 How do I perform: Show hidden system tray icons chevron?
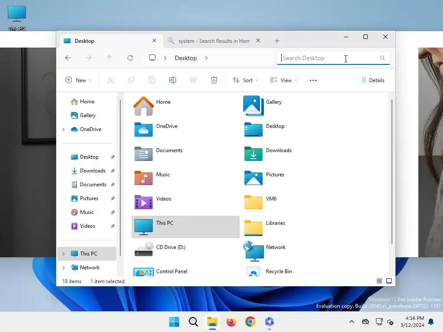click(x=352, y=322)
